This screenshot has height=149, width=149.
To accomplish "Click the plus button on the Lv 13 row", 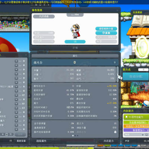I will 16,108.
